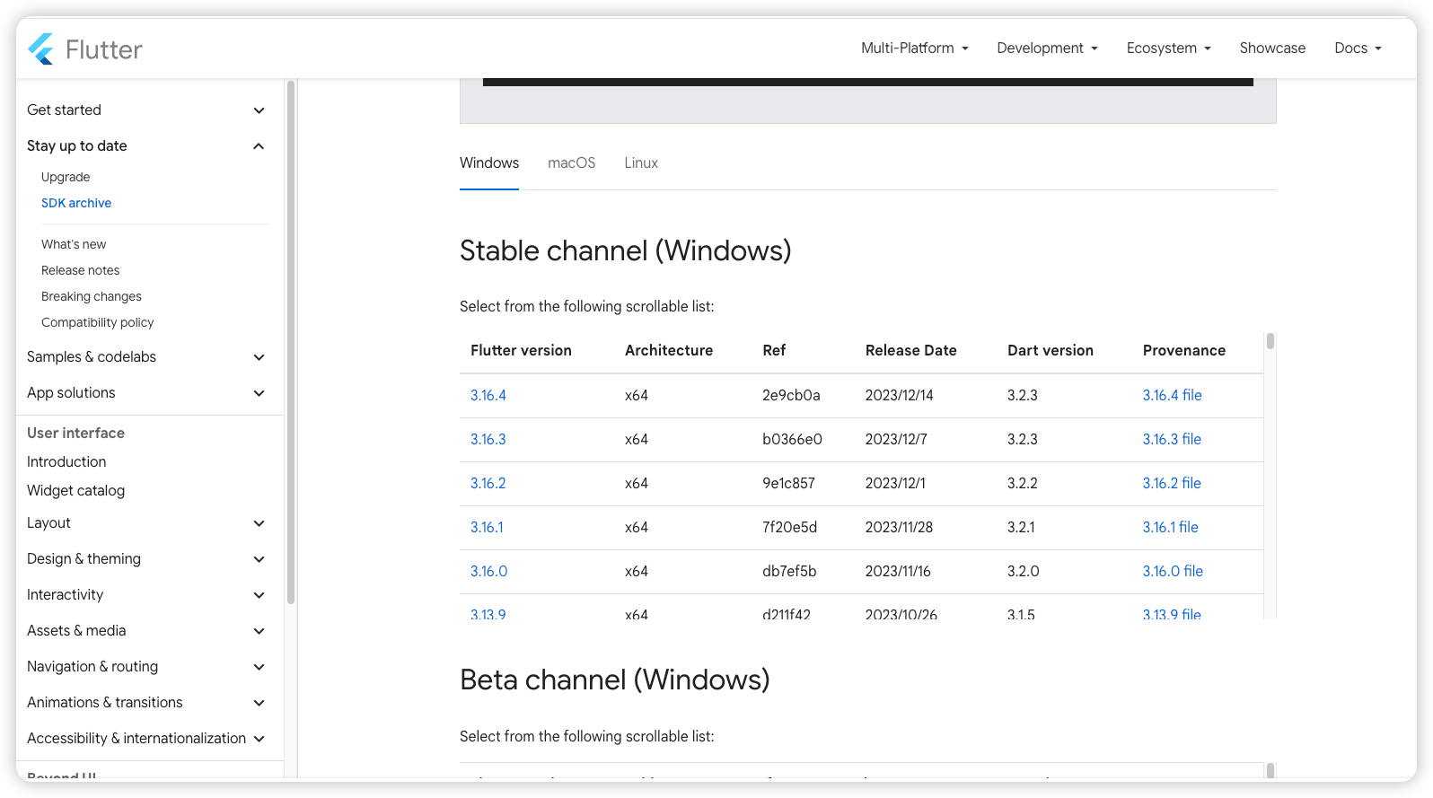Click the Stable channel table scrollbar
This screenshot has width=1433, height=798.
[1270, 341]
